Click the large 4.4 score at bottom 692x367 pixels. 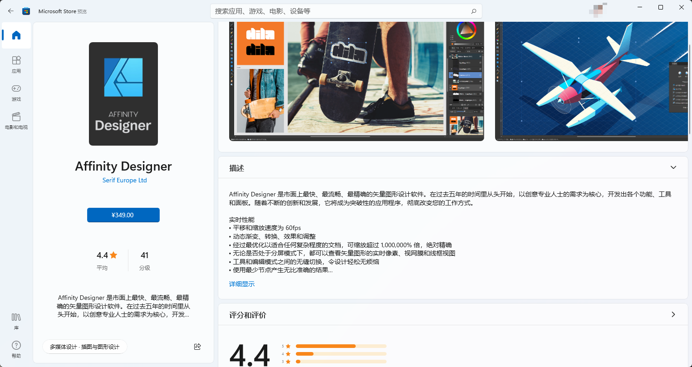(x=250, y=355)
